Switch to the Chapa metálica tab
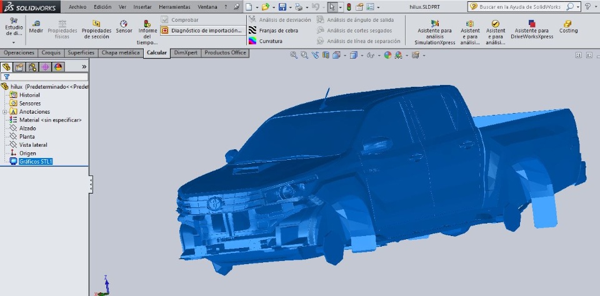 click(121, 53)
